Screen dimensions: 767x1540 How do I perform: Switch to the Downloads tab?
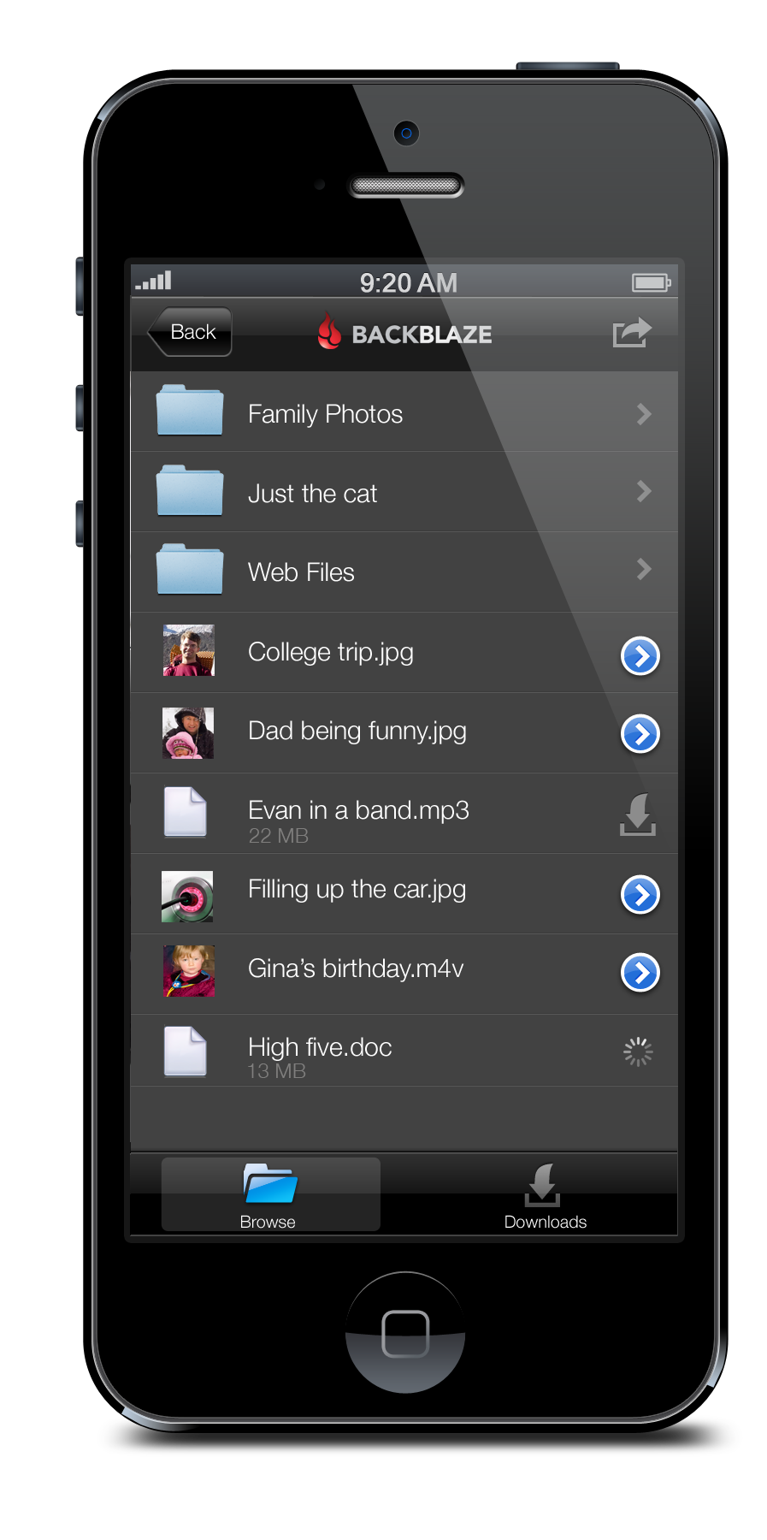tap(545, 1196)
